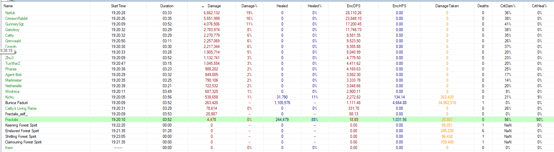Click the sort arrow beside Damage header
Image resolution: width=554 pixels, height=152 pixels.
click(203, 6)
